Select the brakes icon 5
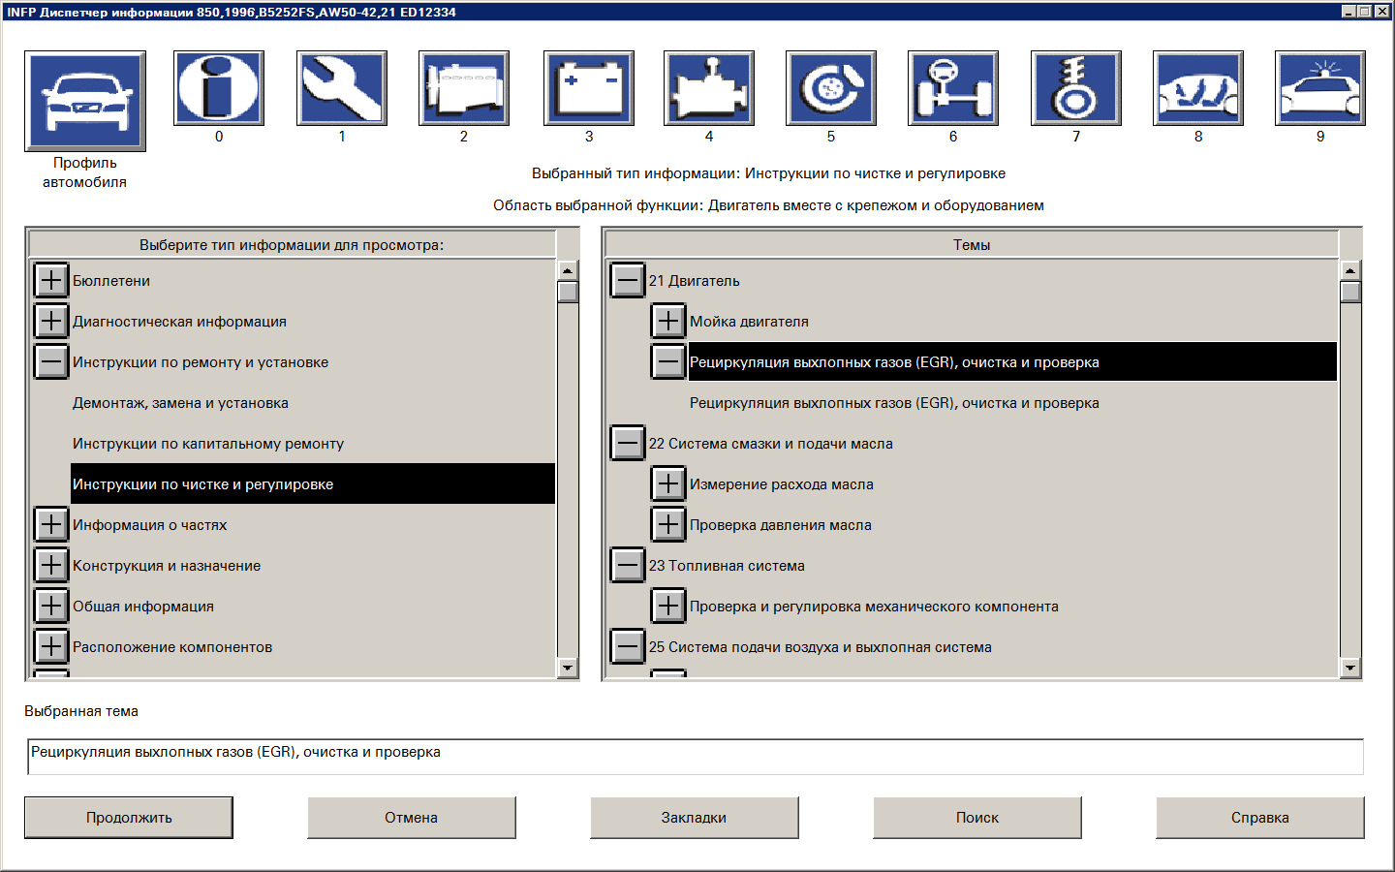This screenshot has width=1395, height=872. 830,88
